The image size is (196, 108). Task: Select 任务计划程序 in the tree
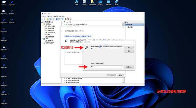50,26
